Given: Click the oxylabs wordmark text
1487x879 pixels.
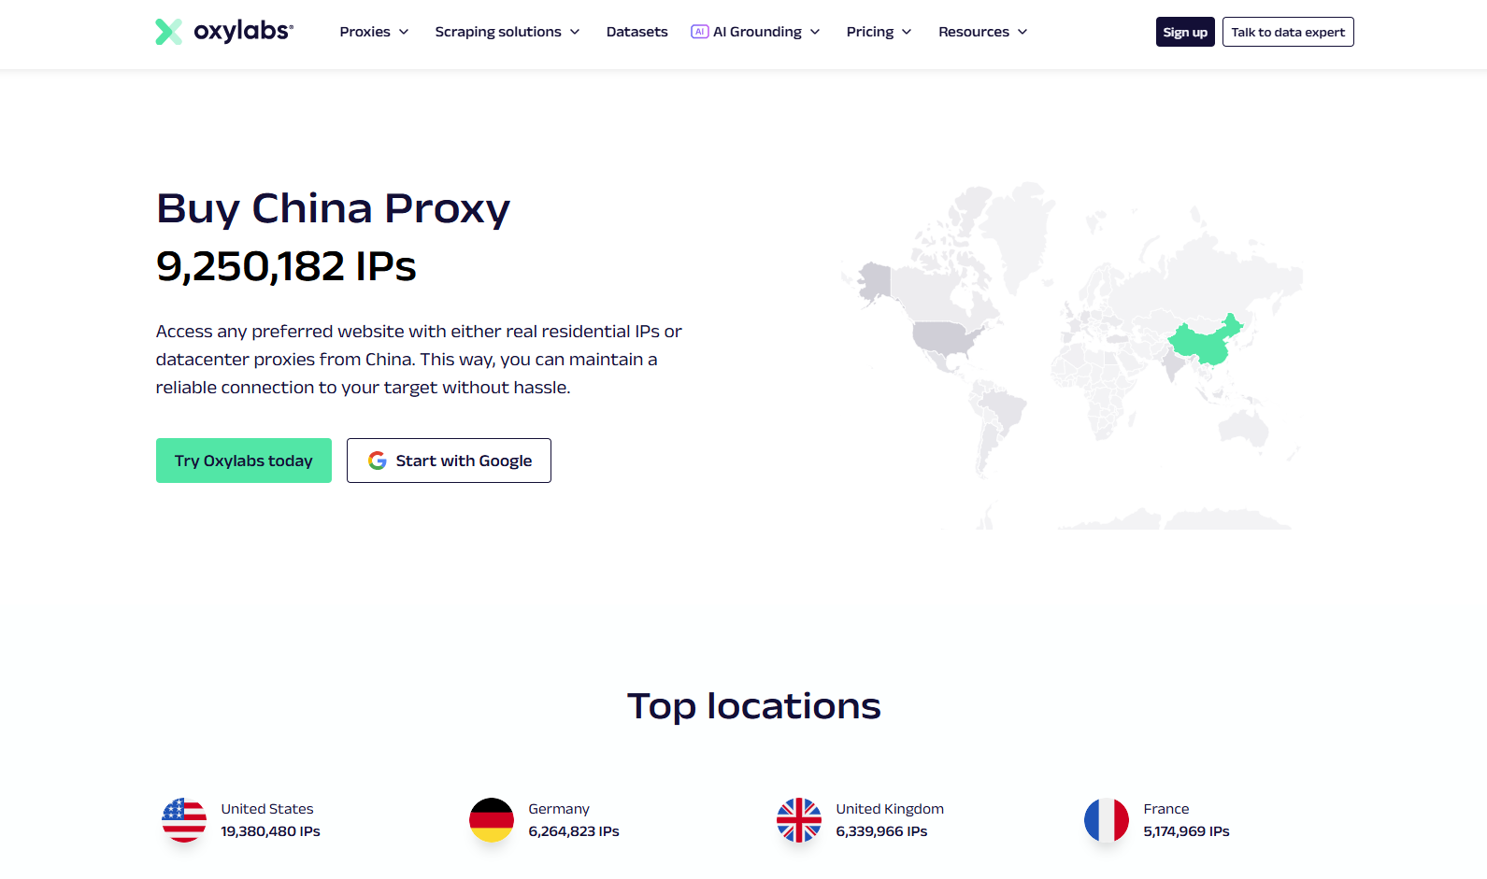Looking at the screenshot, I should coord(244,31).
